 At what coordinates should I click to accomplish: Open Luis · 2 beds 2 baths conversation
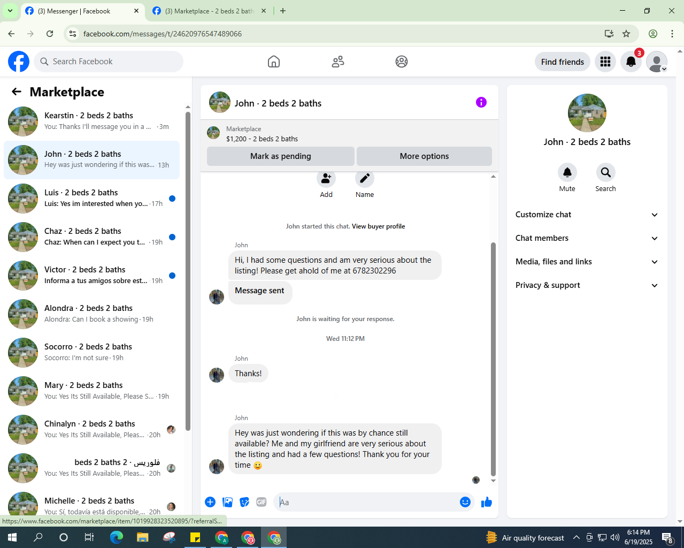coord(91,199)
